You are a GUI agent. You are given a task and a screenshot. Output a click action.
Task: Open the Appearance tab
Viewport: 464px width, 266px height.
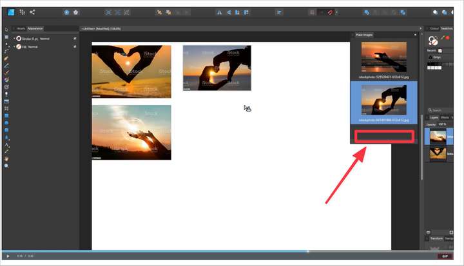(35, 28)
